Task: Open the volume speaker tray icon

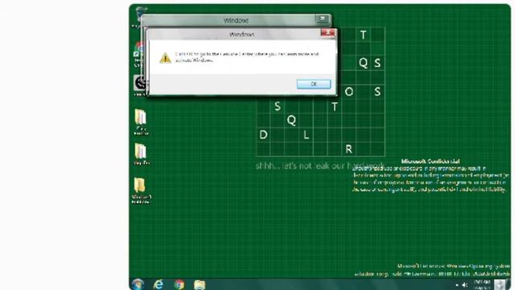Action: click(465, 285)
